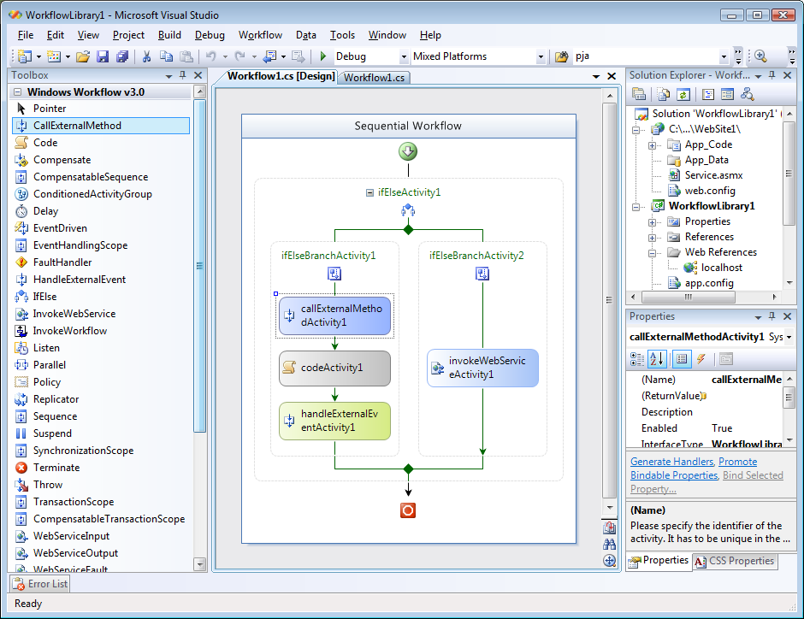Select the localhost web reference
This screenshot has height=619, width=804.
click(722, 268)
